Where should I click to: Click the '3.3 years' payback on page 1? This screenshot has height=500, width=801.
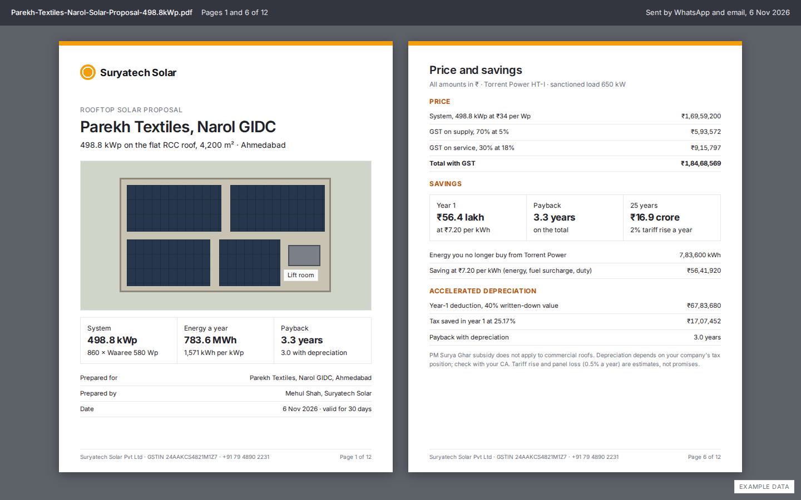302,340
